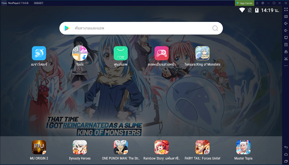Show more sidebar tools (three dots)

point(286,66)
